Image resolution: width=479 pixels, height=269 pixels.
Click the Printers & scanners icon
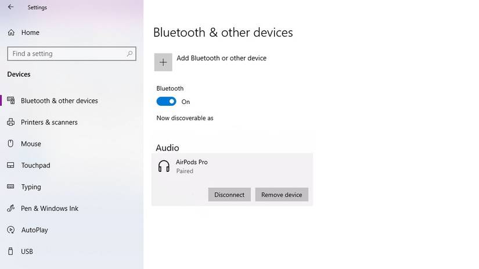point(10,123)
